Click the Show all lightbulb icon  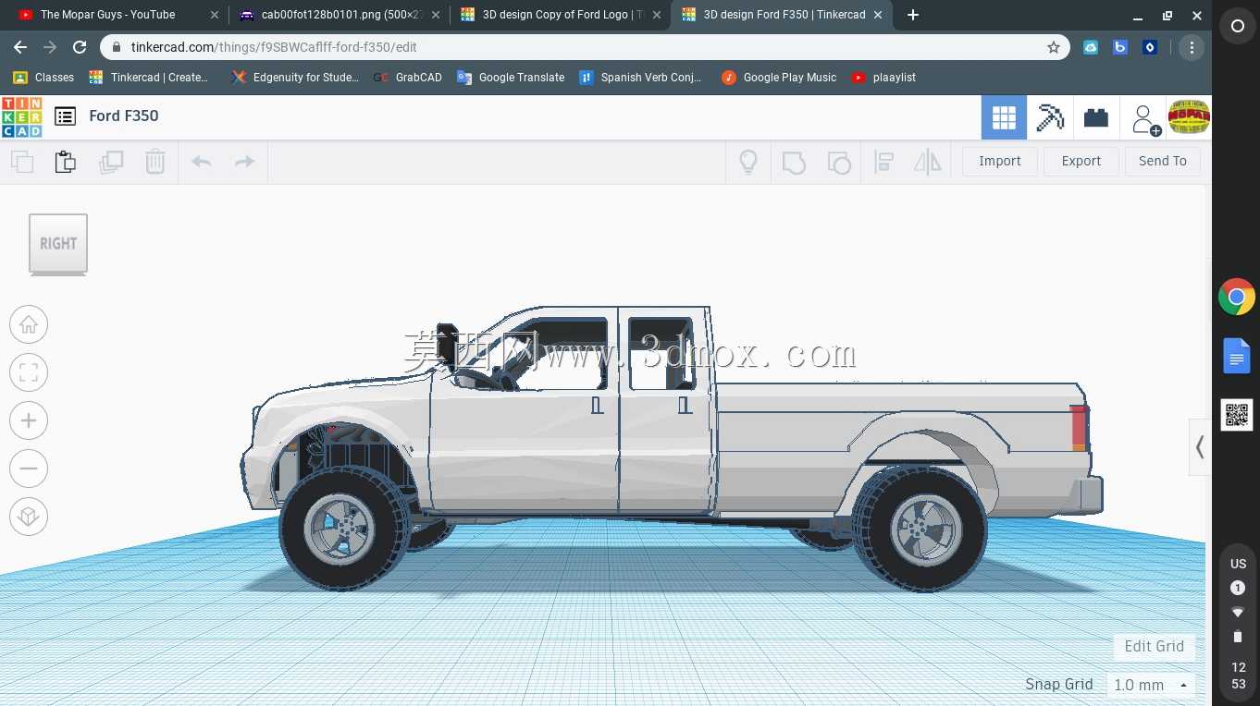coord(748,162)
